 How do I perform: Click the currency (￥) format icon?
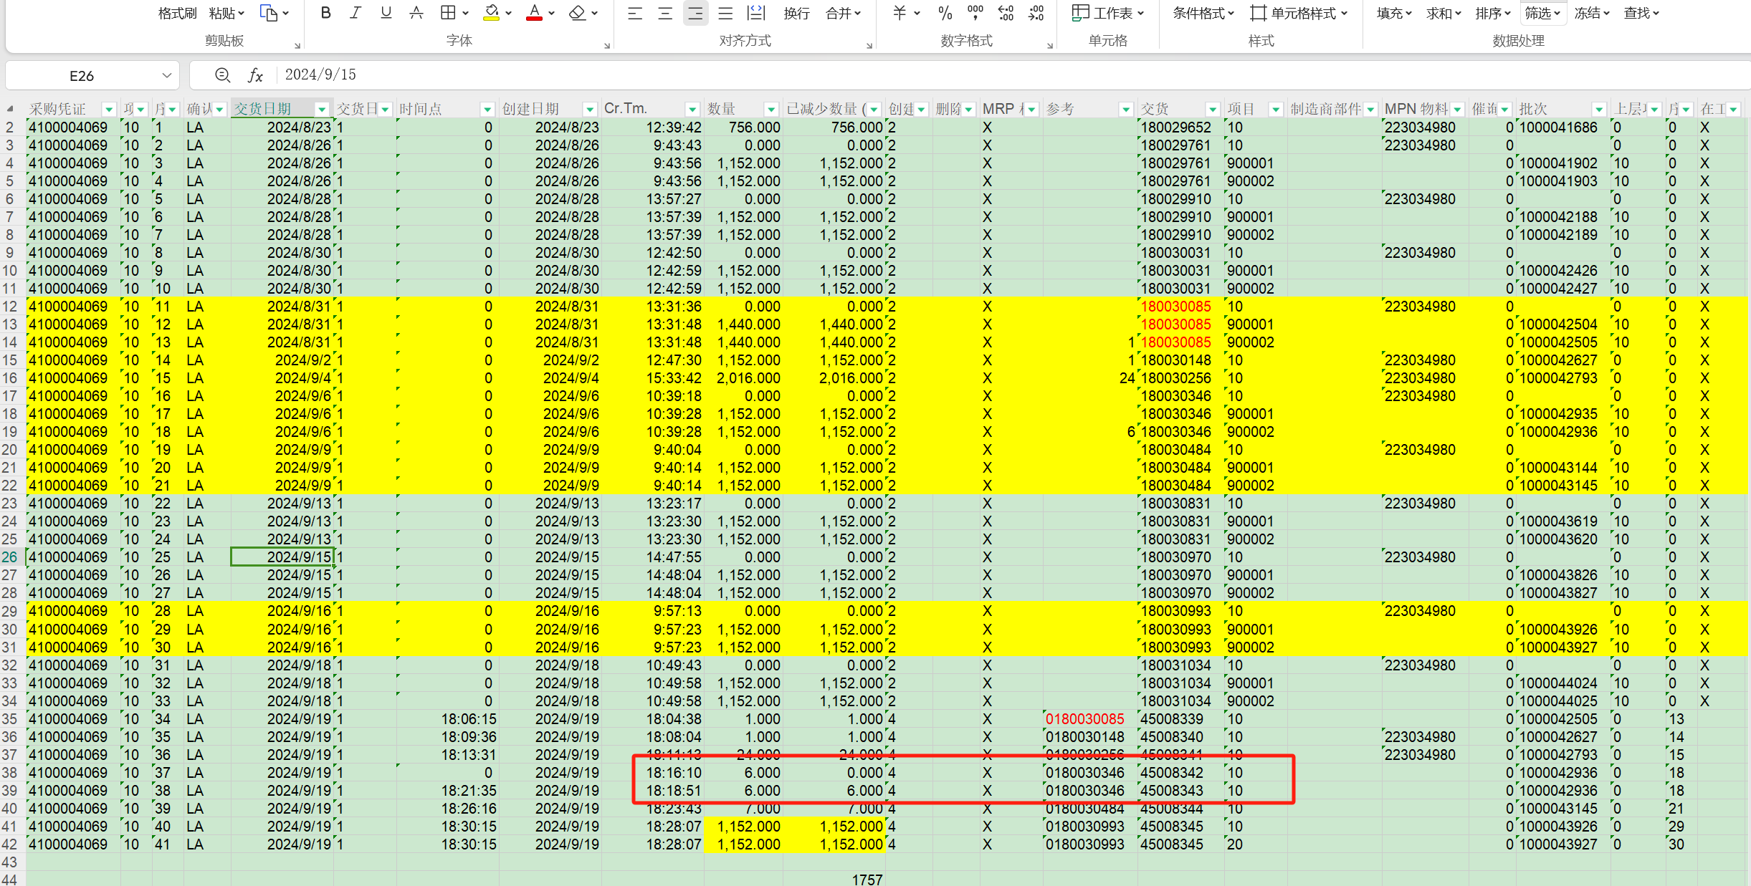(900, 13)
